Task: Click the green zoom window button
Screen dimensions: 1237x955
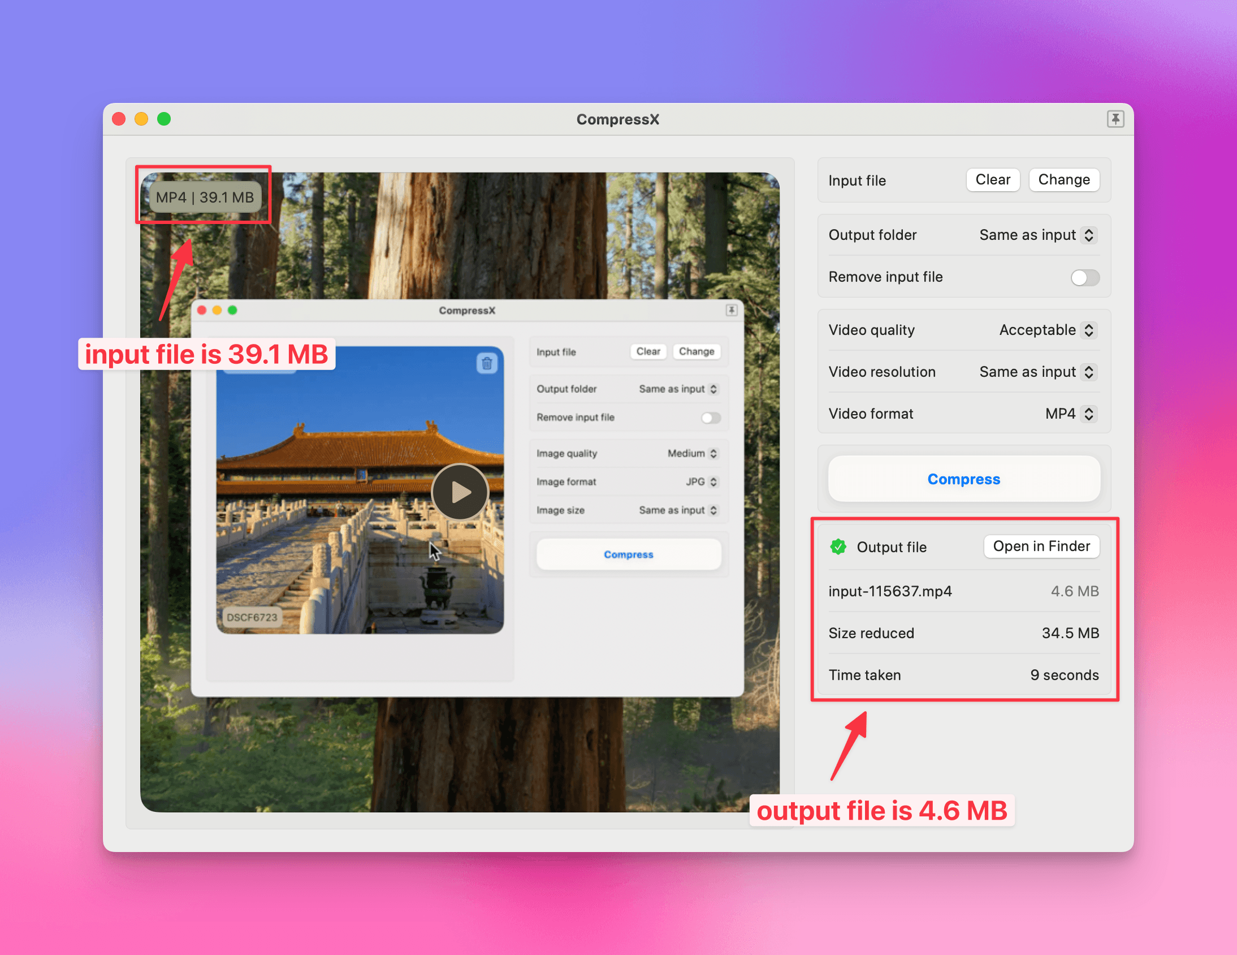Action: [164, 119]
